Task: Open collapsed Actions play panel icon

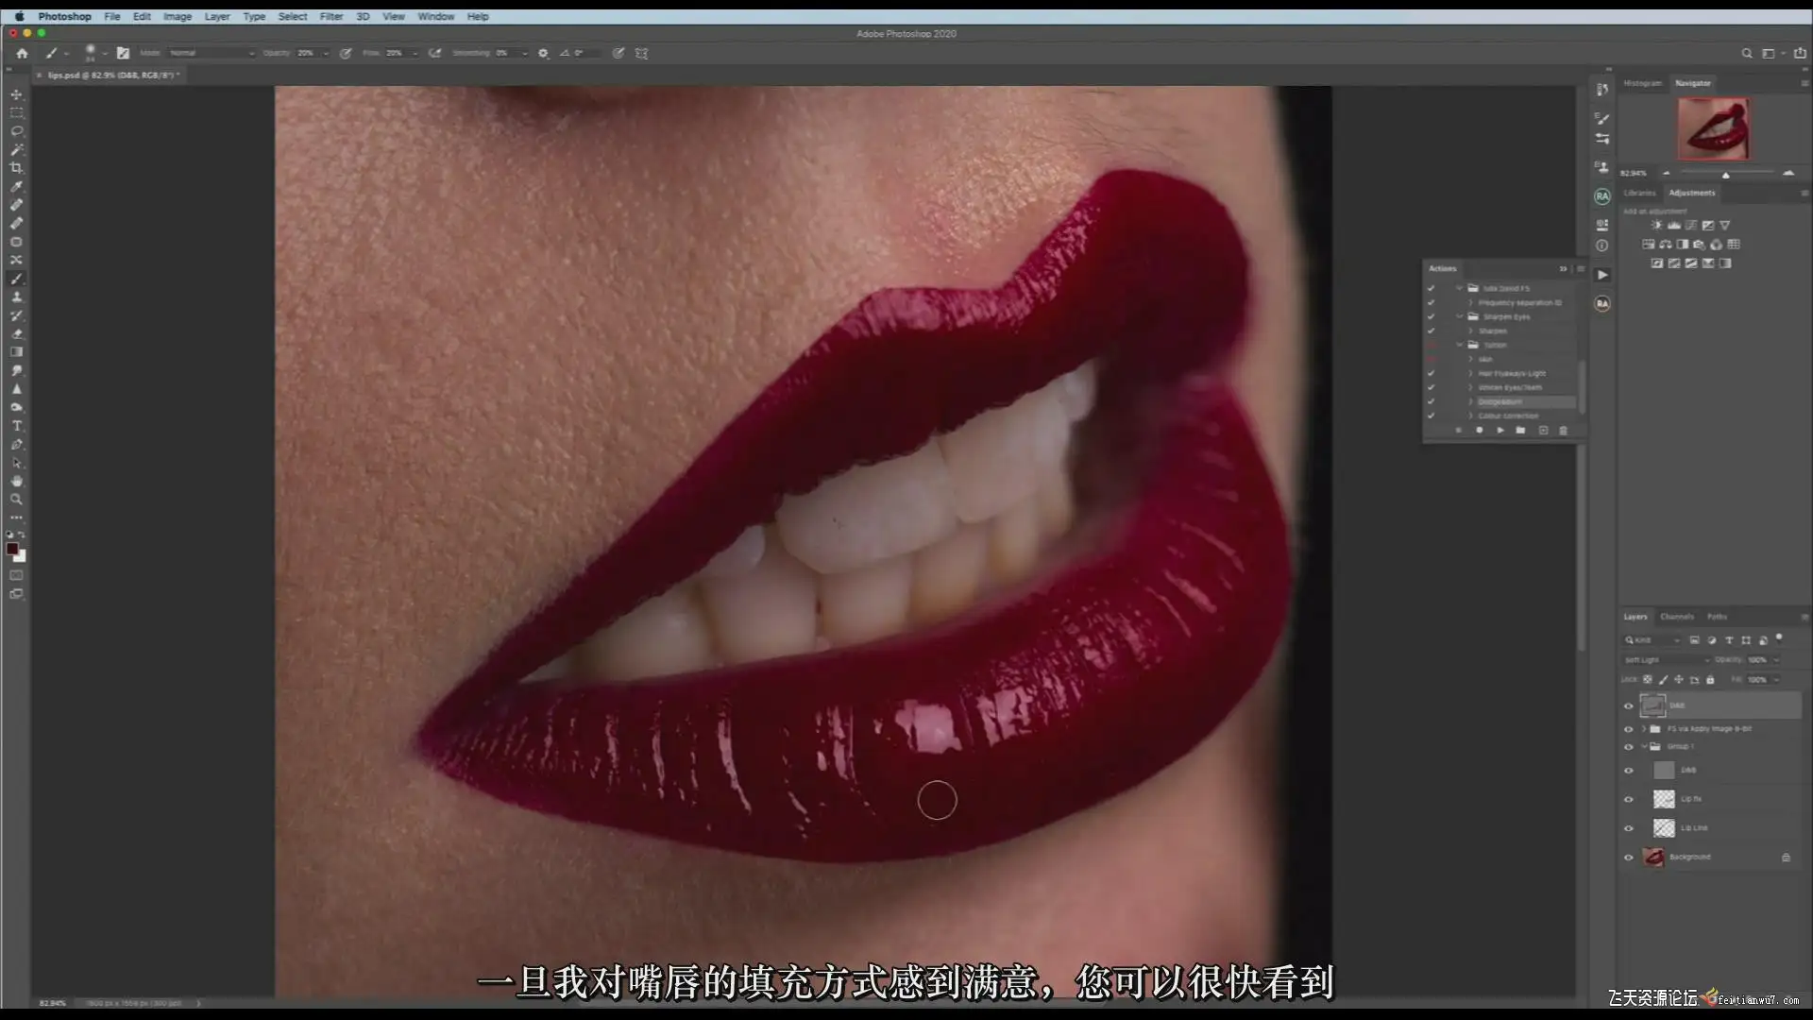Action: pyautogui.click(x=1602, y=275)
